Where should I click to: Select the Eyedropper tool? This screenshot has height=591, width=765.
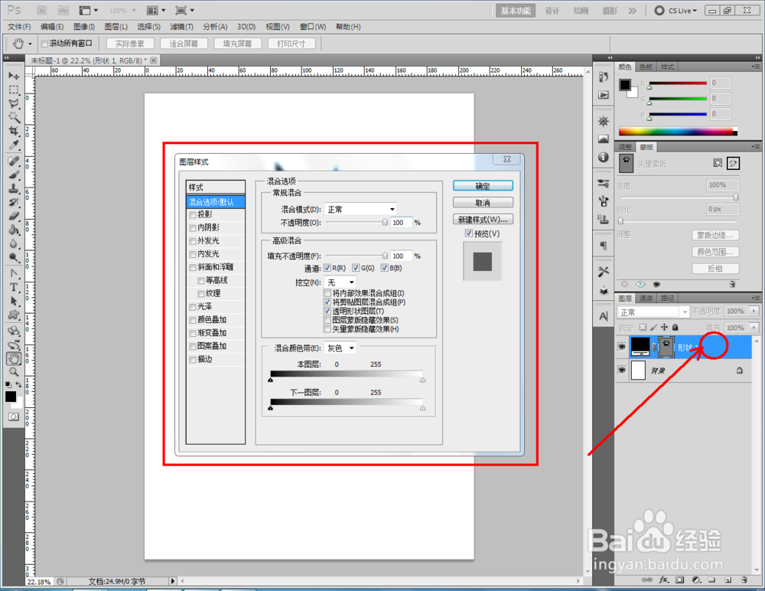pyautogui.click(x=14, y=145)
